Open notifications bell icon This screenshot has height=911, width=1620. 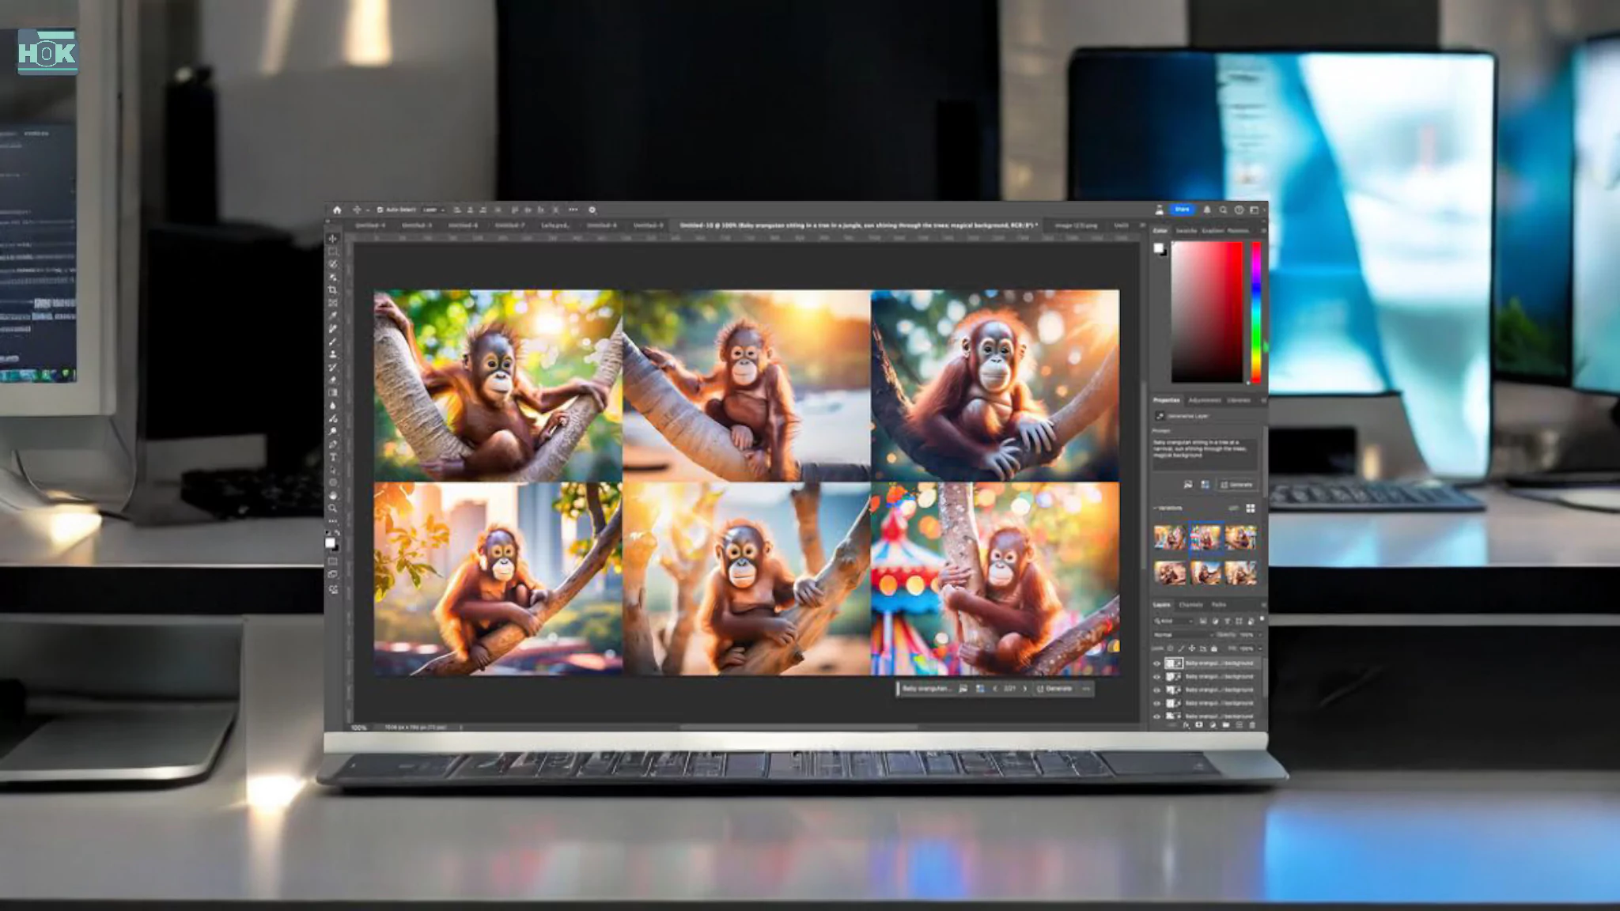(x=1207, y=210)
